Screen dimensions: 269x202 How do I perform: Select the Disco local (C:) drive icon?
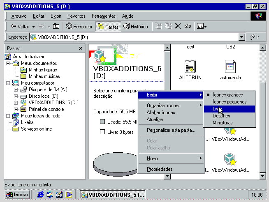click(x=23, y=96)
